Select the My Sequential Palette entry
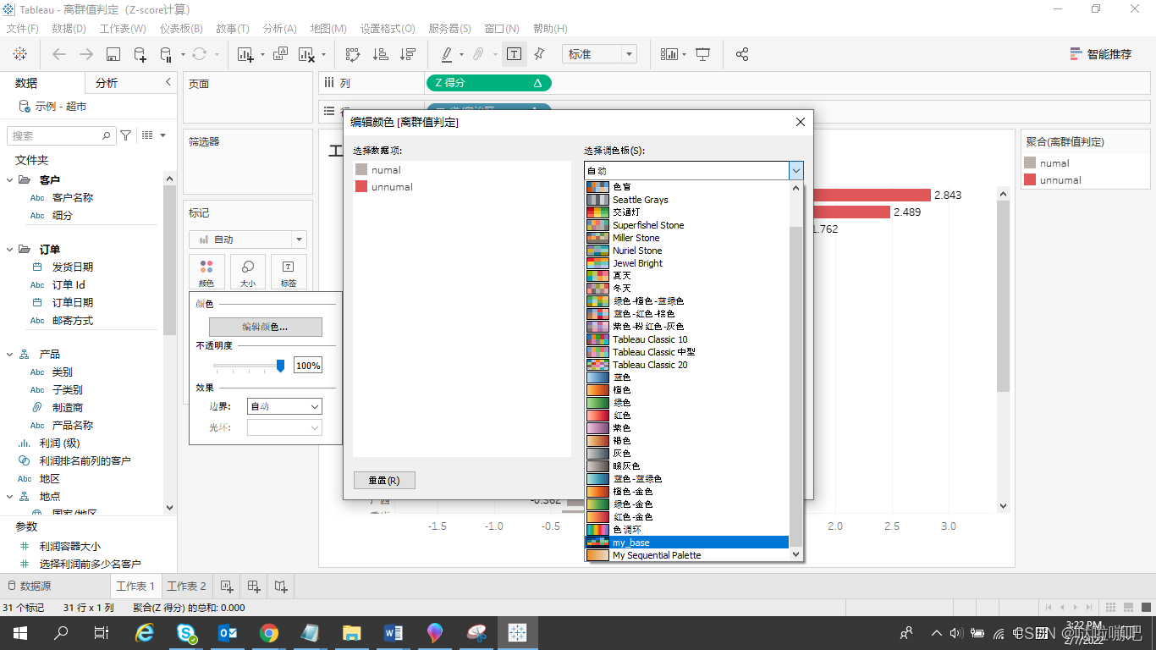The image size is (1156, 650). pos(686,555)
